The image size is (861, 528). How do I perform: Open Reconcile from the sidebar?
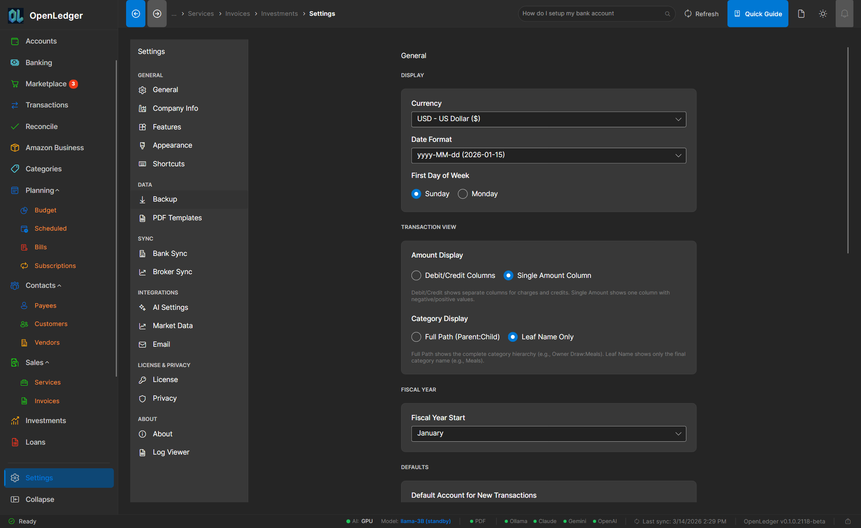41,127
